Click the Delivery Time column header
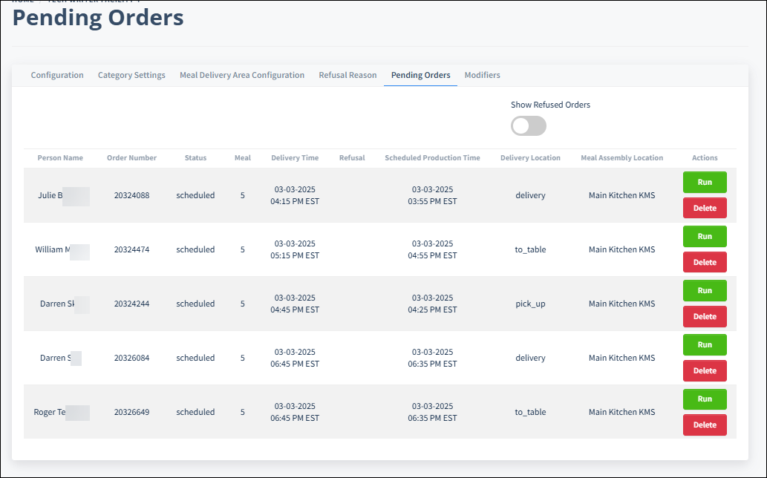767x478 pixels. point(295,158)
